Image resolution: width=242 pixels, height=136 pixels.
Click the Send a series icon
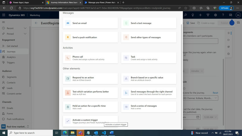(126, 107)
